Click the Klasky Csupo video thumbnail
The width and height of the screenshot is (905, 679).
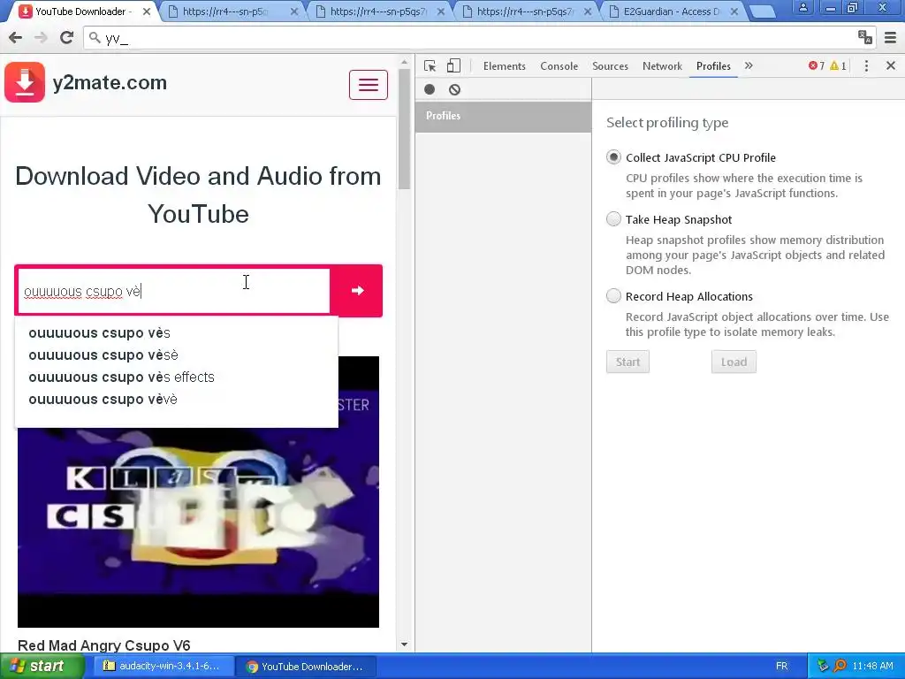[x=198, y=492]
